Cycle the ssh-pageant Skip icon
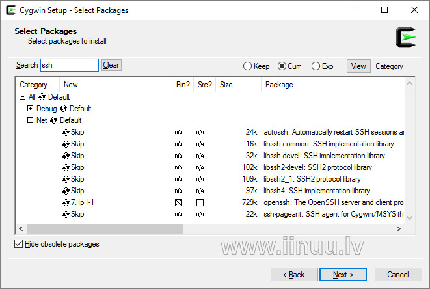The image size is (430, 289). pos(66,214)
